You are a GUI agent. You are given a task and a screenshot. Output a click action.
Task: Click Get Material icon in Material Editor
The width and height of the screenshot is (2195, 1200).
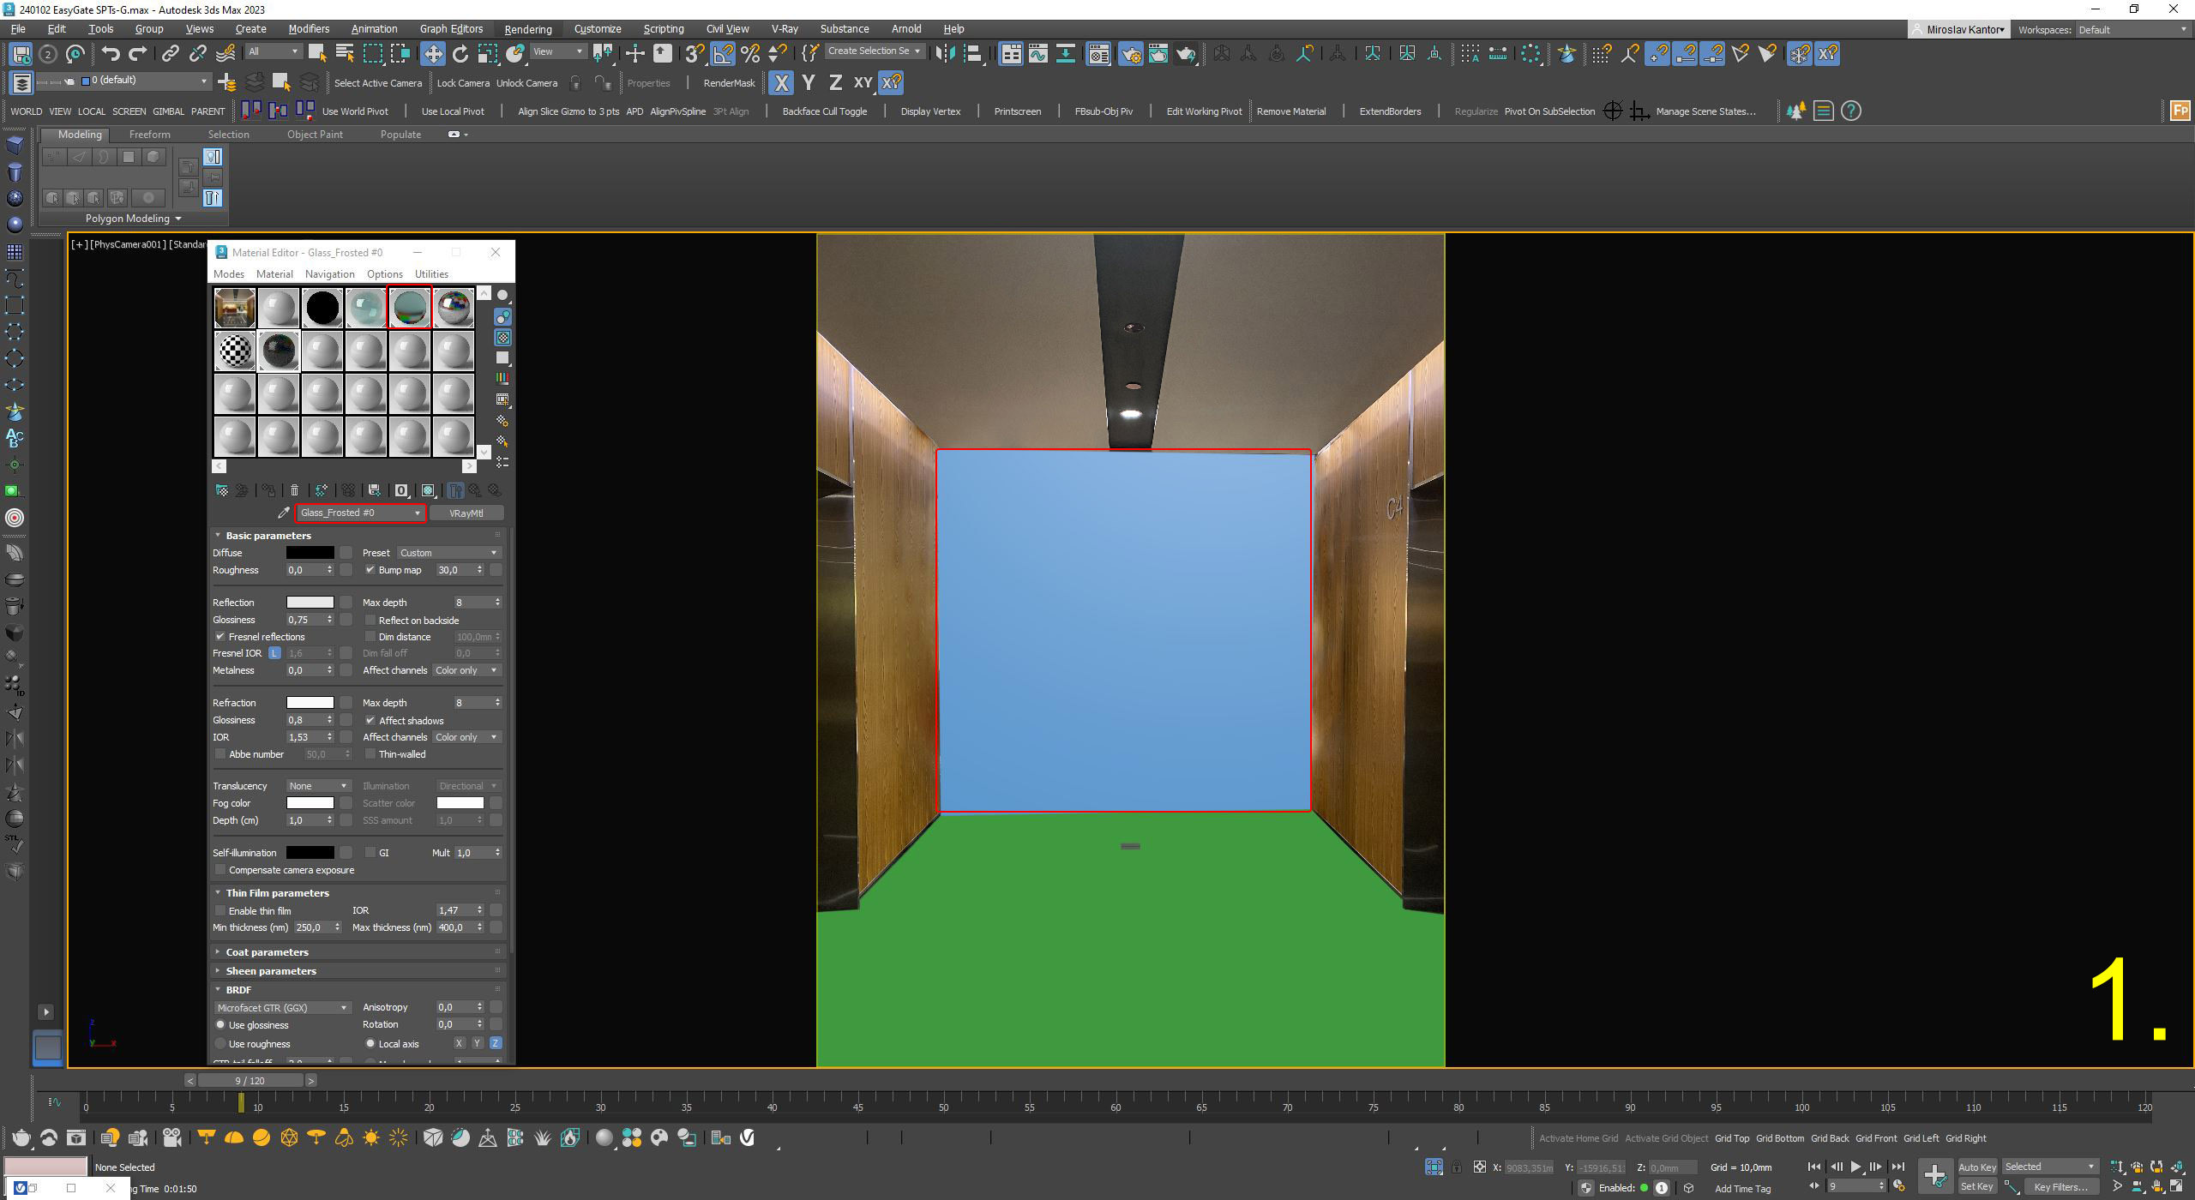(x=221, y=490)
